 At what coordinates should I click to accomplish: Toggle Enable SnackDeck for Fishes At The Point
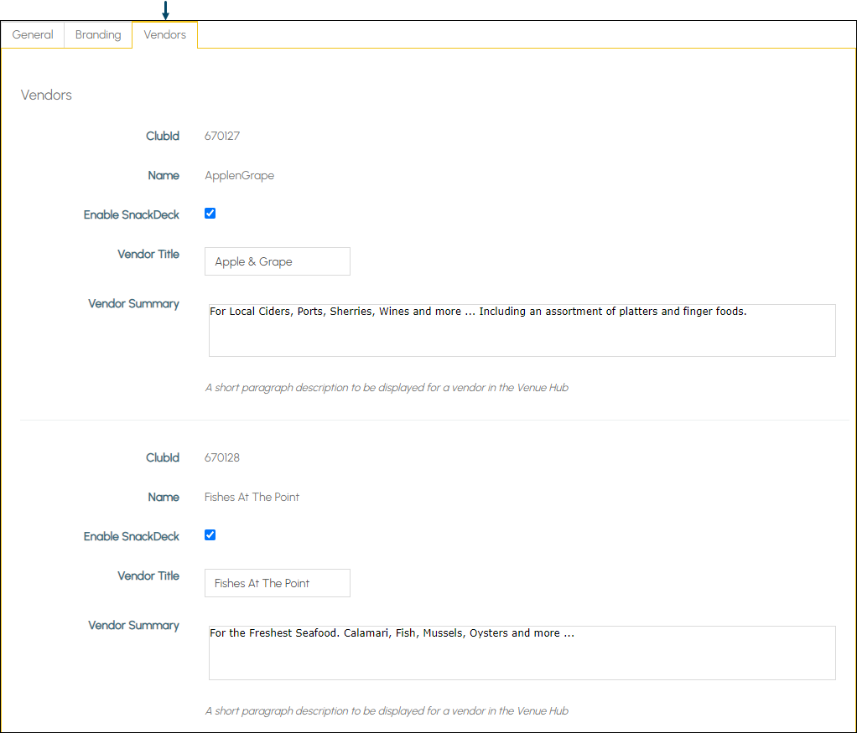(x=210, y=535)
